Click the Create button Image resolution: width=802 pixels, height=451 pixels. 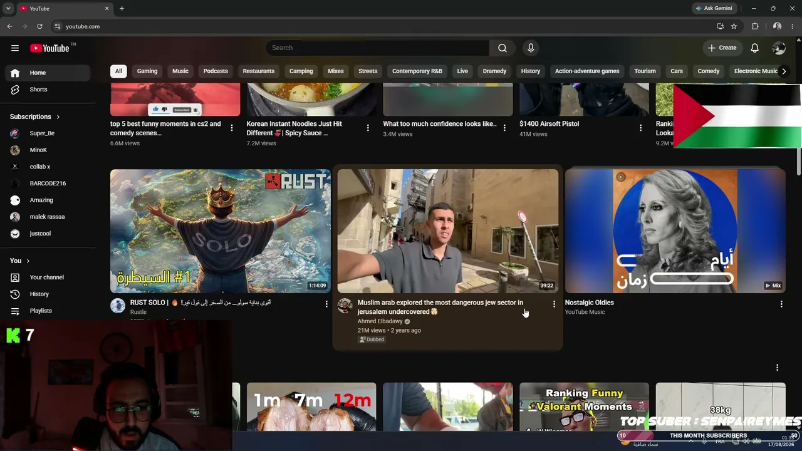pyautogui.click(x=722, y=48)
